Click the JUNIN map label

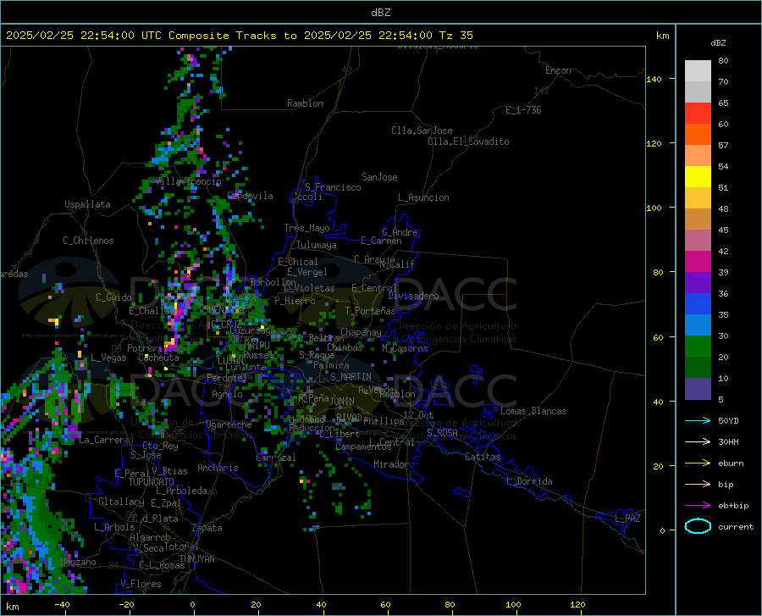(342, 402)
